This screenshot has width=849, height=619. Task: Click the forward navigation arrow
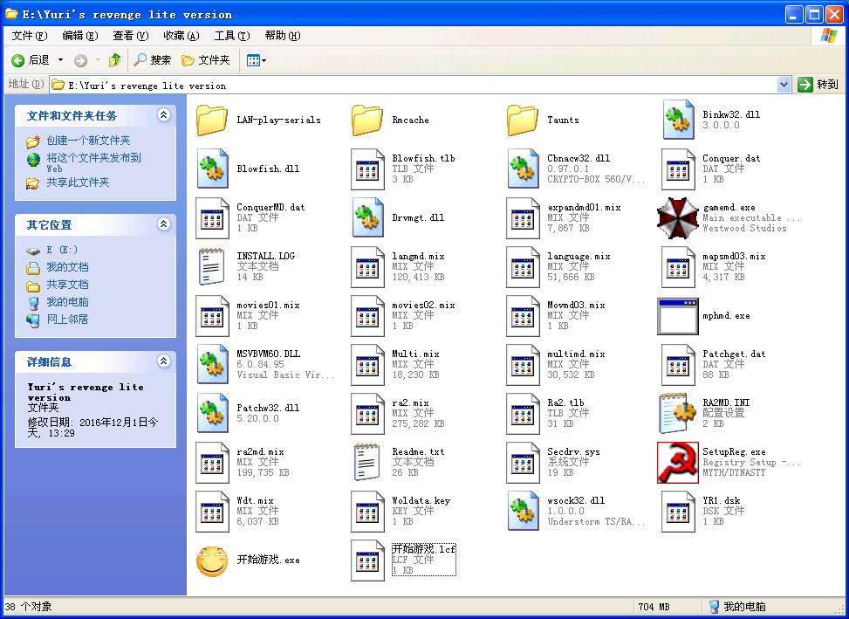[80, 60]
